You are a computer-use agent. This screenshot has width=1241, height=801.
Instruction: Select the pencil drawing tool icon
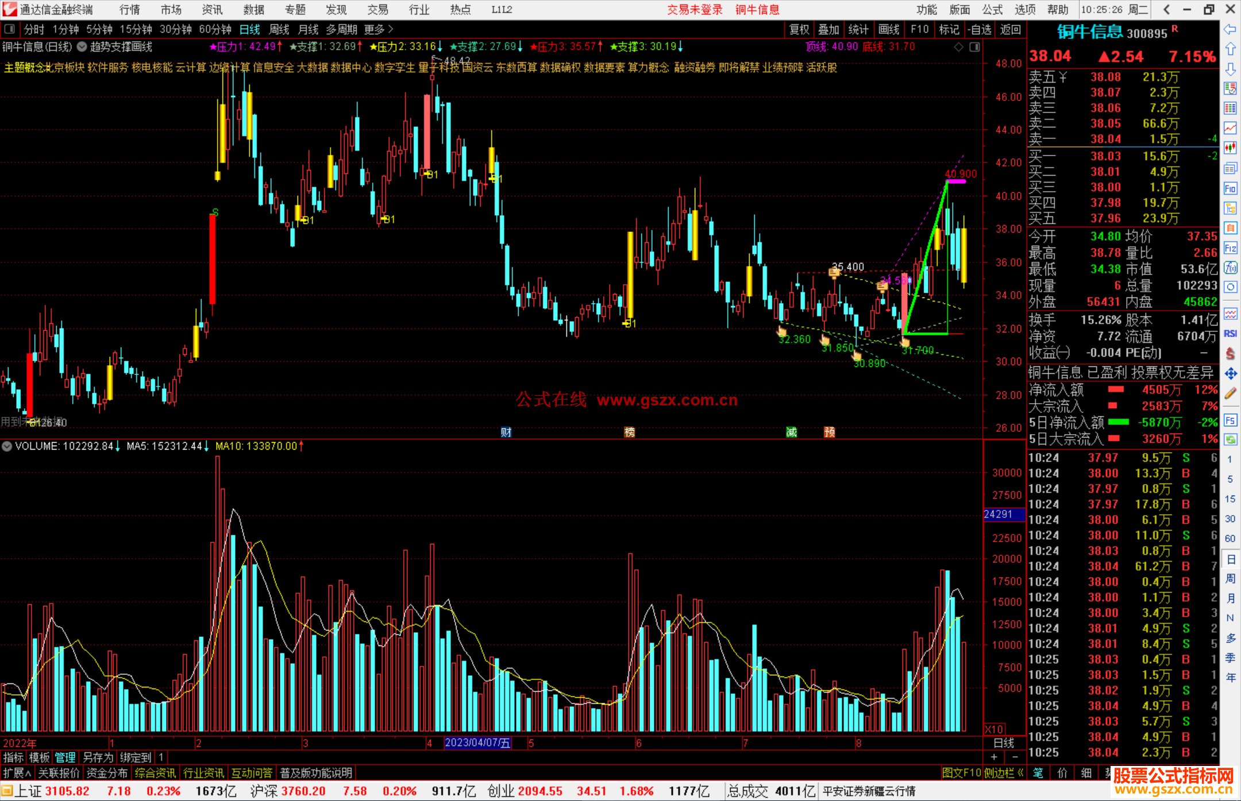(1230, 394)
